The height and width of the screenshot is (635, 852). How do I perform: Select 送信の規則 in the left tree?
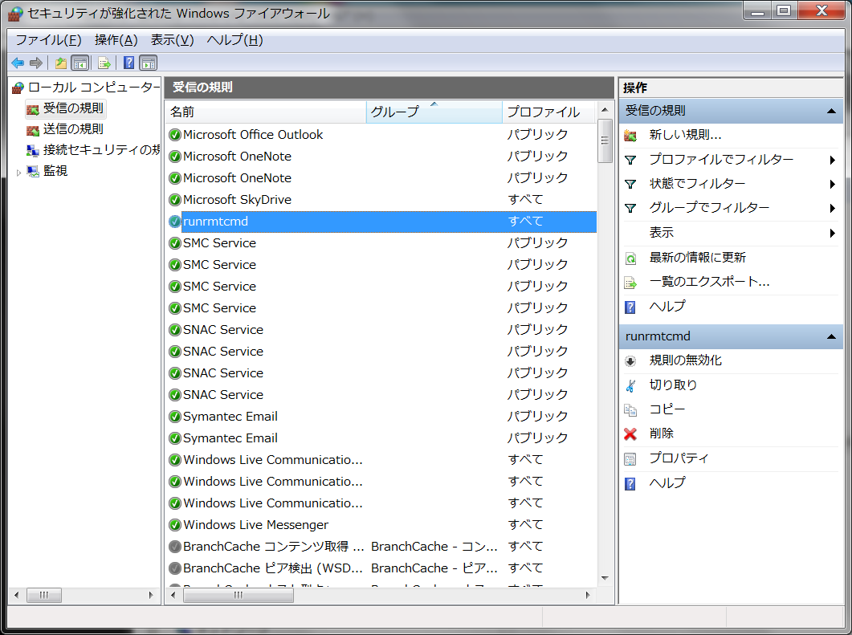[72, 128]
